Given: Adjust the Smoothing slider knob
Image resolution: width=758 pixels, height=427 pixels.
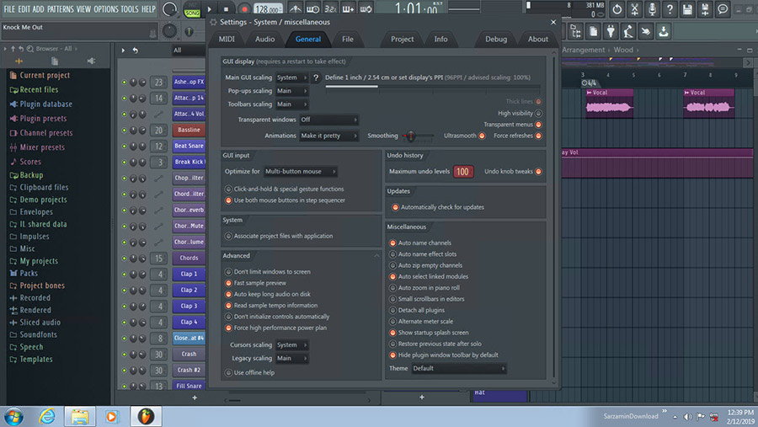Looking at the screenshot, I should pos(411,136).
